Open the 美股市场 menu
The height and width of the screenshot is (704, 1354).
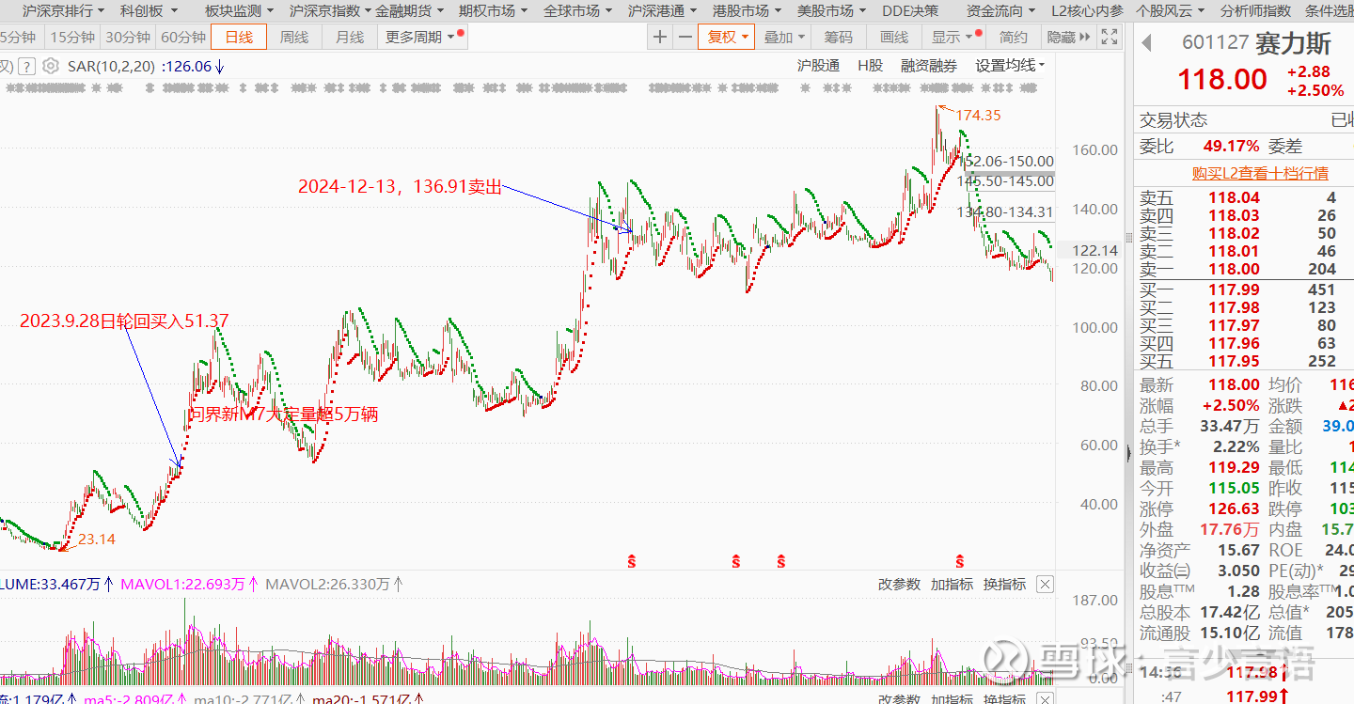(831, 10)
